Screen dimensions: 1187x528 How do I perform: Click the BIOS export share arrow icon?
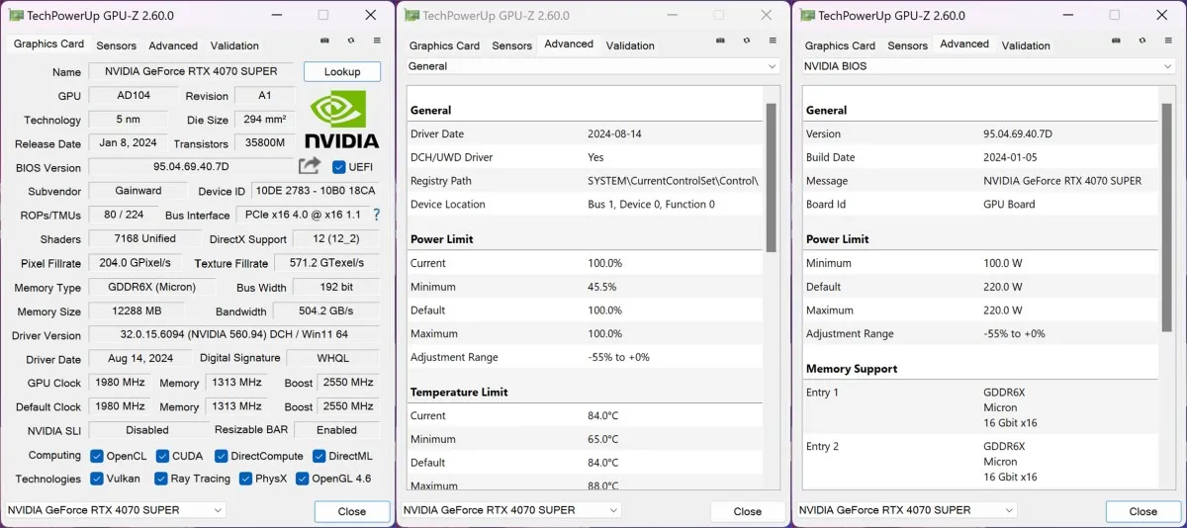pos(310,166)
